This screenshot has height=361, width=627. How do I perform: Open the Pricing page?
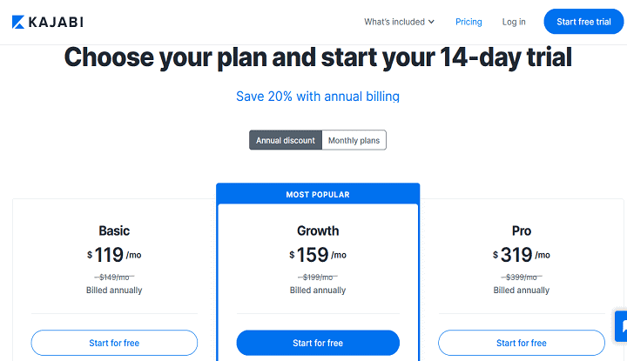pyautogui.click(x=469, y=22)
